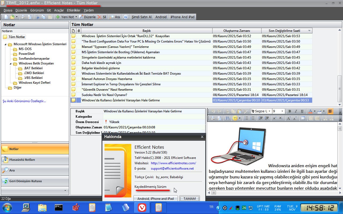Click the superscript icon
The image size is (343, 214).
[274, 118]
